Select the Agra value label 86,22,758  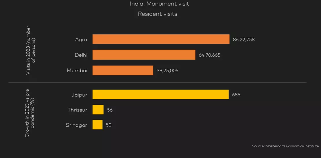(243, 40)
